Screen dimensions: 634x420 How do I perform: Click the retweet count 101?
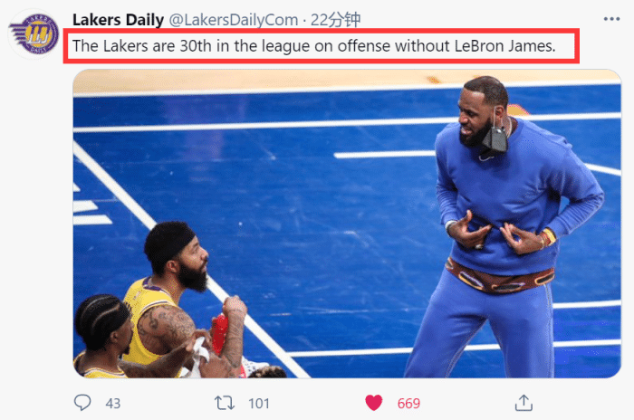tap(259, 404)
